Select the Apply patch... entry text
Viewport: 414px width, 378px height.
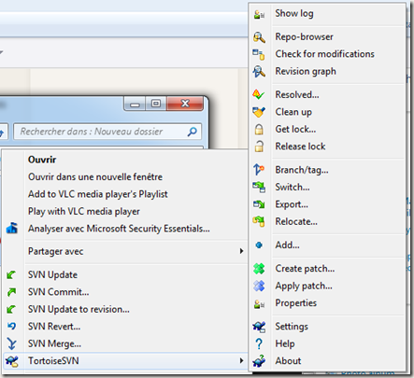pyautogui.click(x=304, y=287)
